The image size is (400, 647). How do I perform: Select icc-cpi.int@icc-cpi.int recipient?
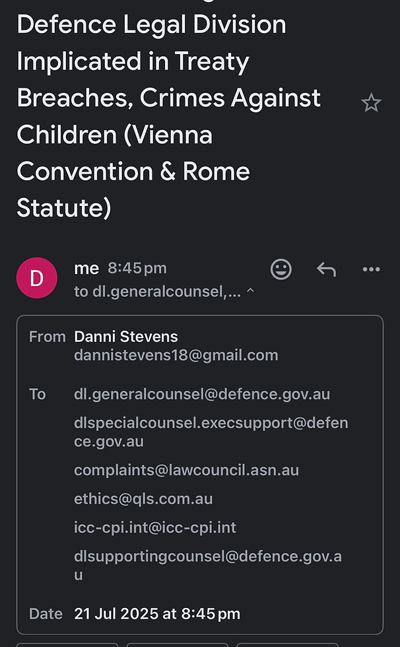click(x=155, y=528)
